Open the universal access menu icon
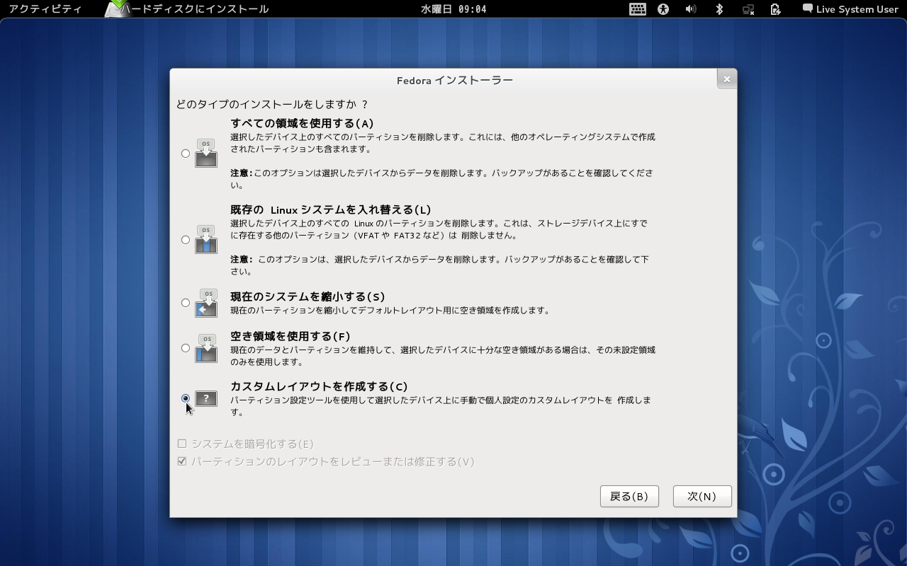The width and height of the screenshot is (907, 566). (663, 9)
